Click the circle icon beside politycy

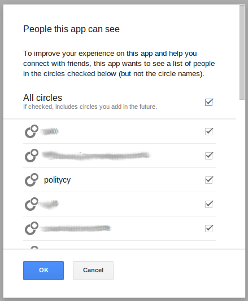[32, 180]
